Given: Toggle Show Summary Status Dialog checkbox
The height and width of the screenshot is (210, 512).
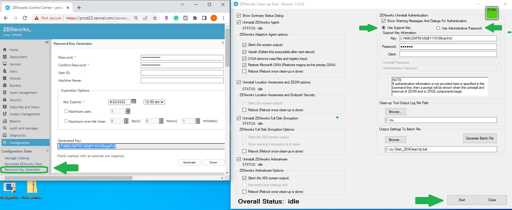Looking at the screenshot, I should tap(239, 15).
